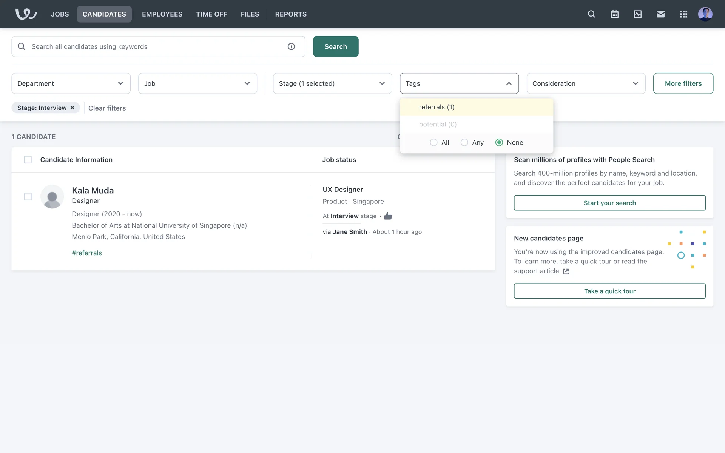
Task: Select the All radio option
Action: (433, 142)
